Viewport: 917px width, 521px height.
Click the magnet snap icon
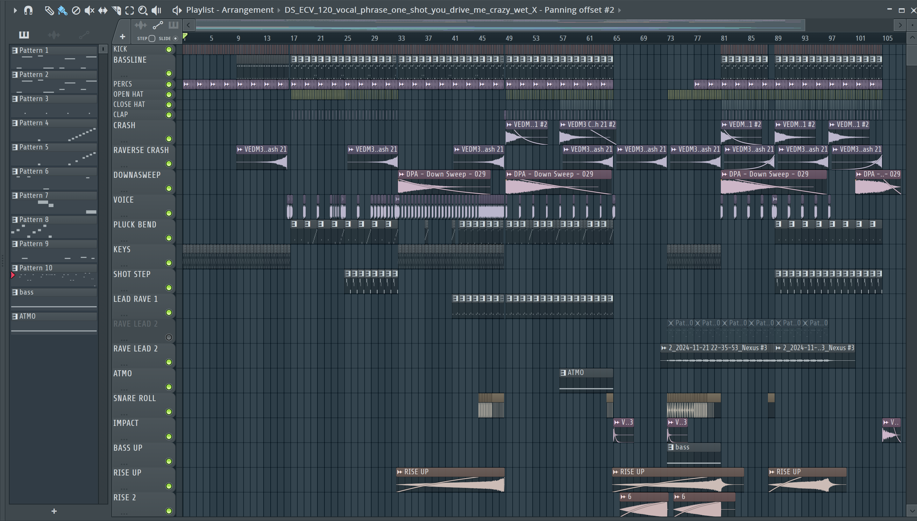[28, 10]
